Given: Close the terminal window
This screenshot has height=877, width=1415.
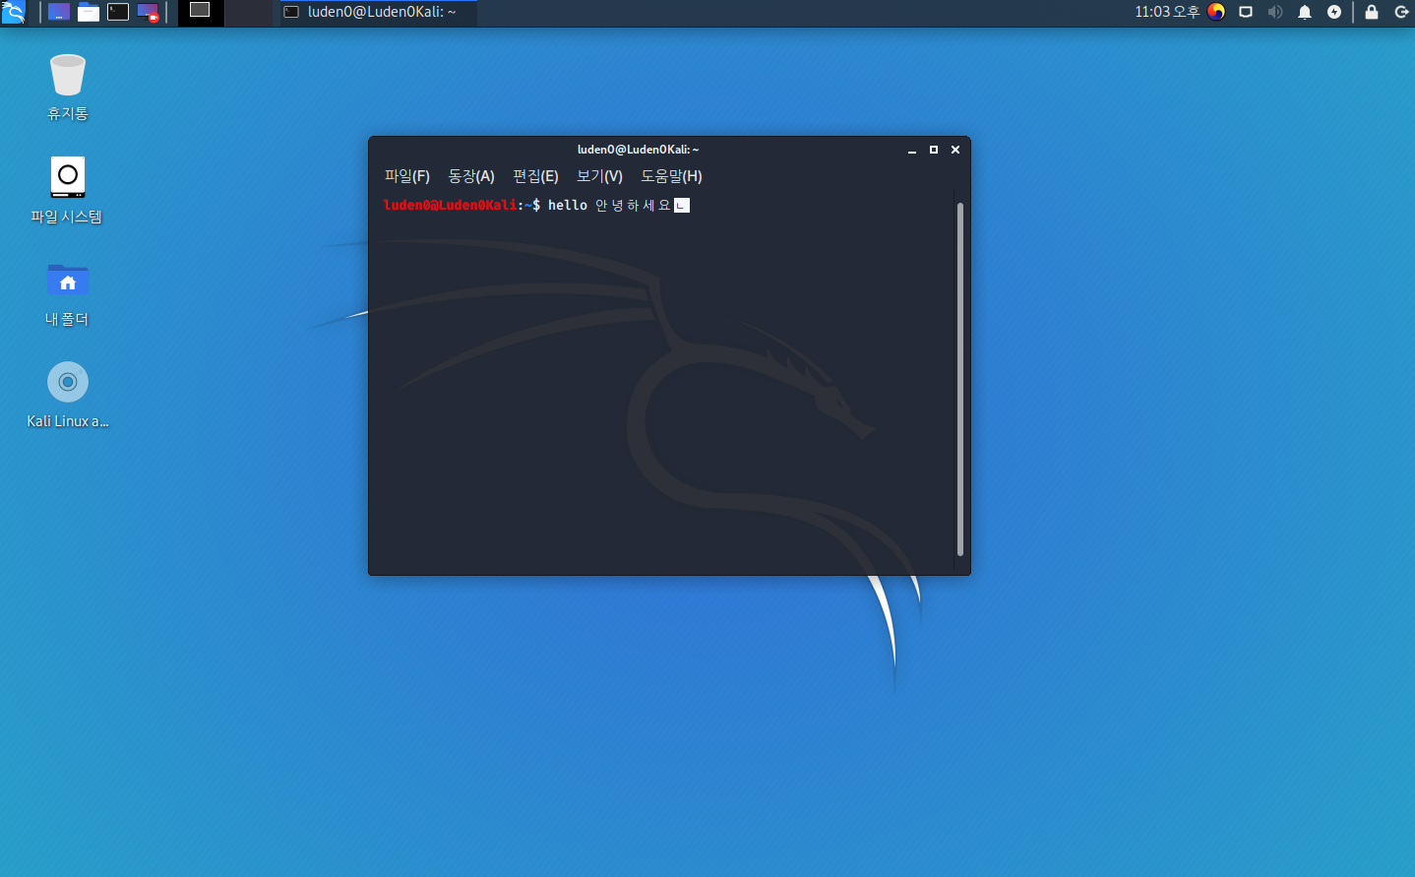Looking at the screenshot, I should 955,150.
